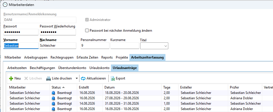Click Beantragt status in 31.08.2026 row

(x=64, y=104)
